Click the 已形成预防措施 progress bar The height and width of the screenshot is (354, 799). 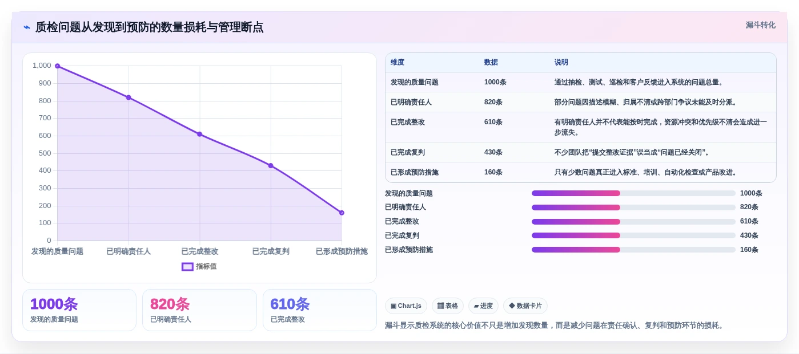click(x=633, y=250)
